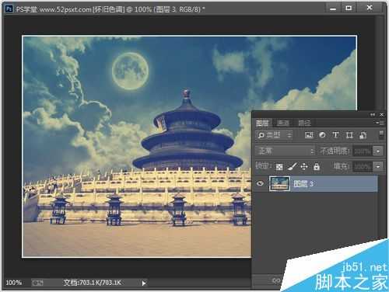This screenshot has width=389, height=292.
Task: Click the Photoshop PS icon in title bar
Action: [9, 9]
